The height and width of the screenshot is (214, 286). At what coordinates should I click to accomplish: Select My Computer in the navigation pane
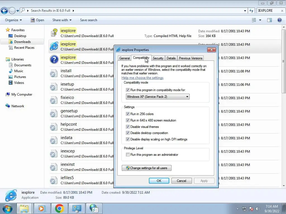(x=22, y=94)
